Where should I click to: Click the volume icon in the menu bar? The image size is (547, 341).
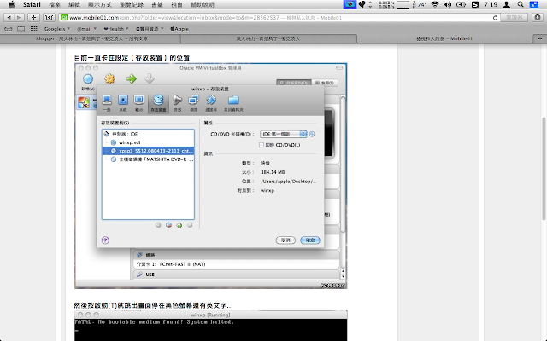[x=448, y=4]
